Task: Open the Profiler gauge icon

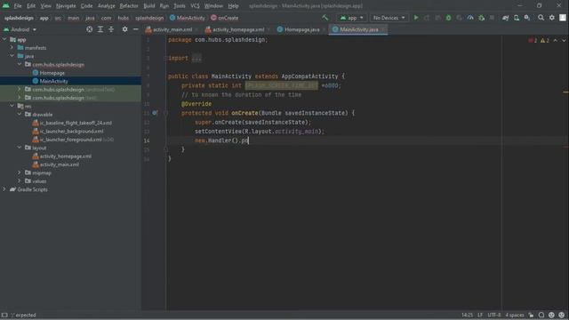Action: coord(470,18)
